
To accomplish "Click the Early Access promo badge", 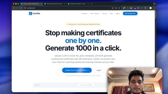I will (83, 24).
